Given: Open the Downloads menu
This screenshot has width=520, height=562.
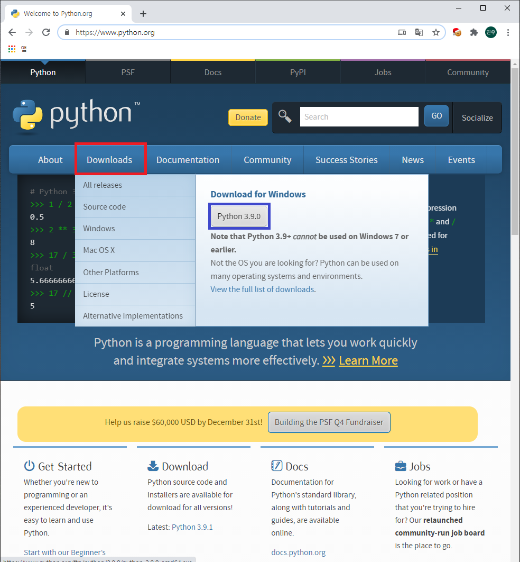Looking at the screenshot, I should [109, 160].
